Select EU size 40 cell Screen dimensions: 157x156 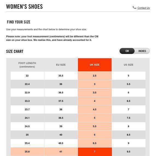(61, 135)
